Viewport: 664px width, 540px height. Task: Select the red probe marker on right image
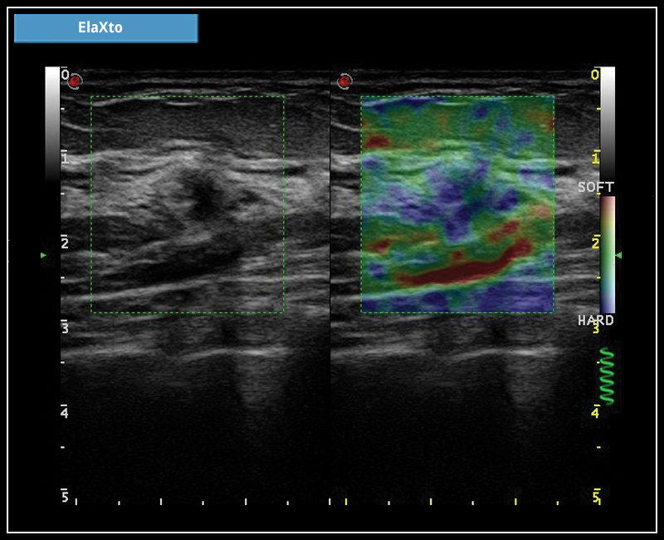point(344,81)
